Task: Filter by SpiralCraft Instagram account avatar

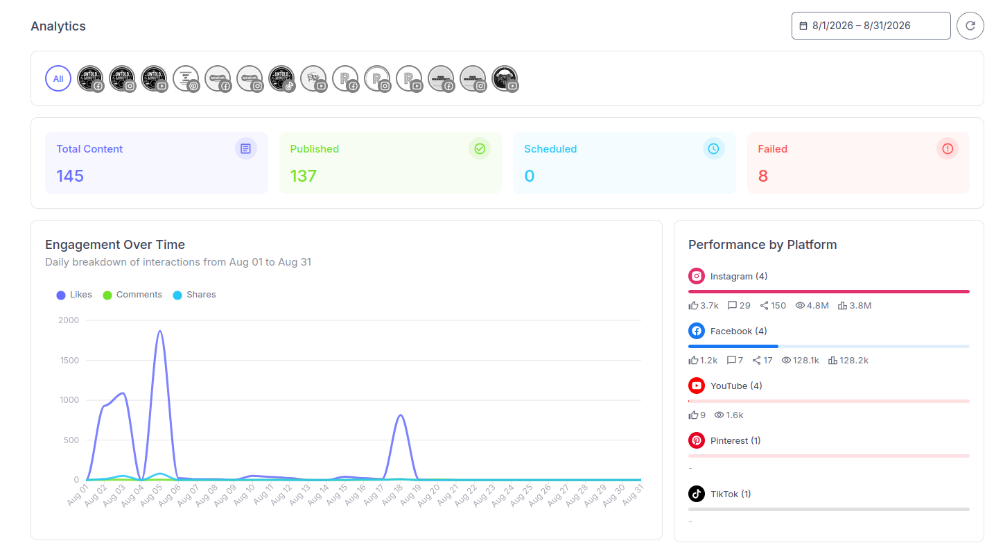Action: click(250, 78)
